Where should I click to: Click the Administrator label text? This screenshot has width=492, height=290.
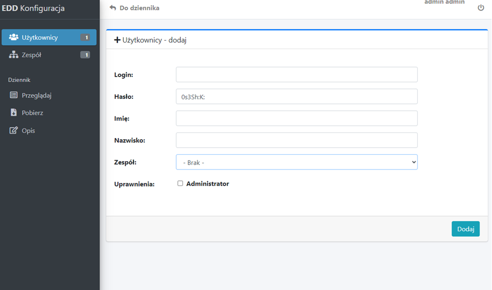[x=208, y=184]
